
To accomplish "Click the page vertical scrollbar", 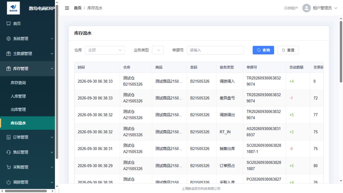I will 341,51.
